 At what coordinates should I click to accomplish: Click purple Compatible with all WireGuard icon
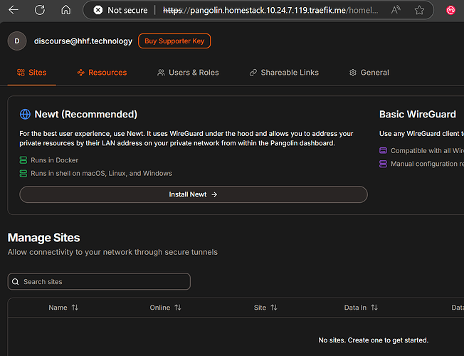383,150
